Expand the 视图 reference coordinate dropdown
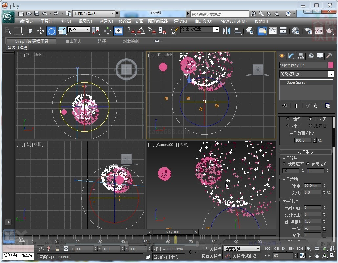This screenshot has width=338, height=263. (87, 30)
